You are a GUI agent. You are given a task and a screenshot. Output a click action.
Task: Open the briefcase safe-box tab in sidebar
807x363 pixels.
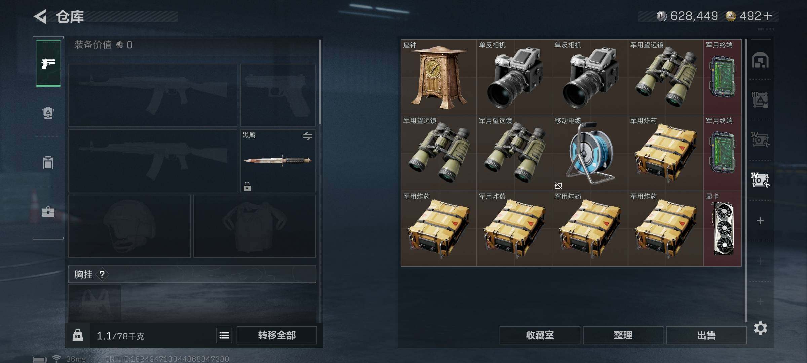48,212
